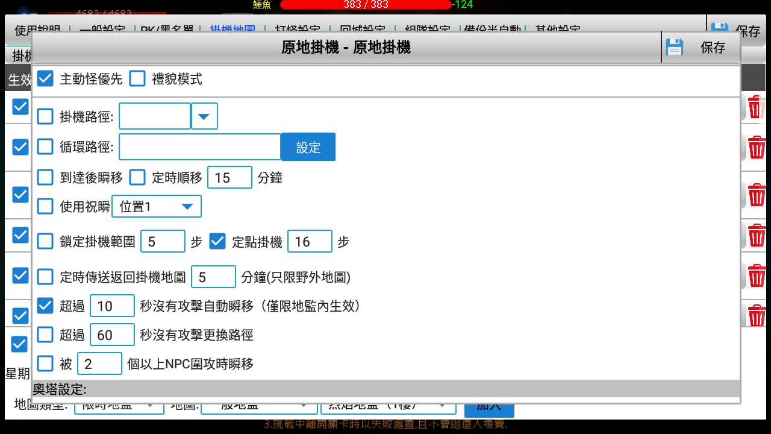Open the PK/黑名單 tab
The width and height of the screenshot is (771, 434).
167,28
